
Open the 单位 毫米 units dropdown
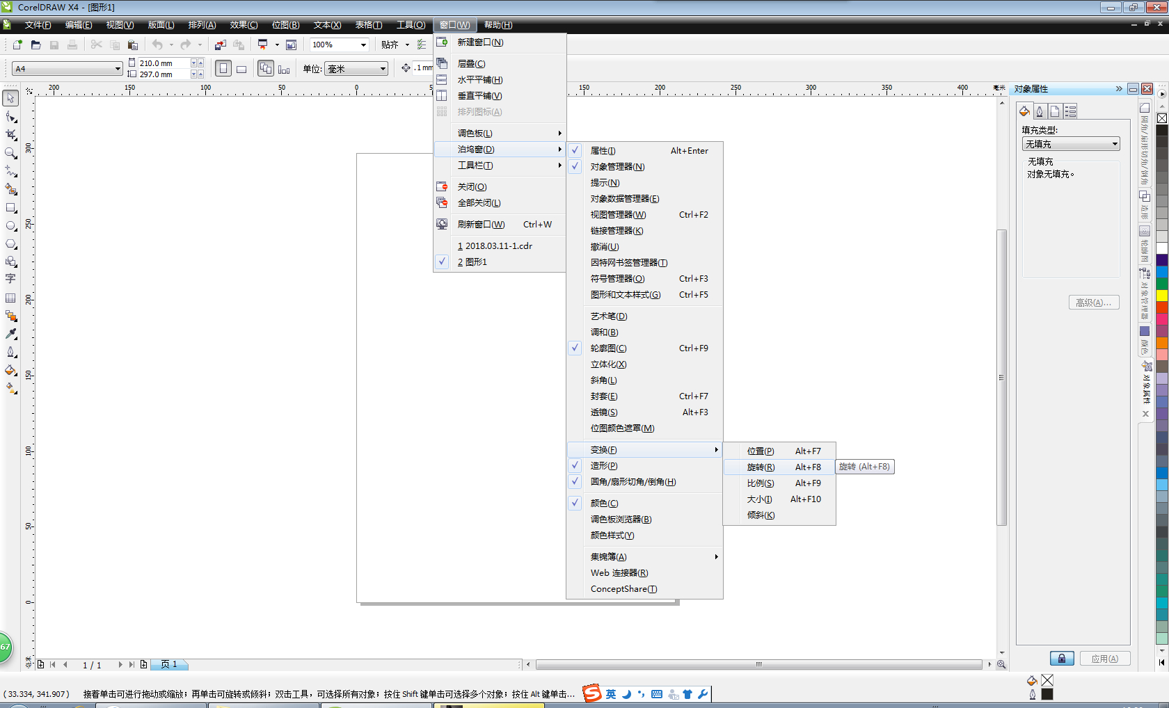tap(383, 68)
